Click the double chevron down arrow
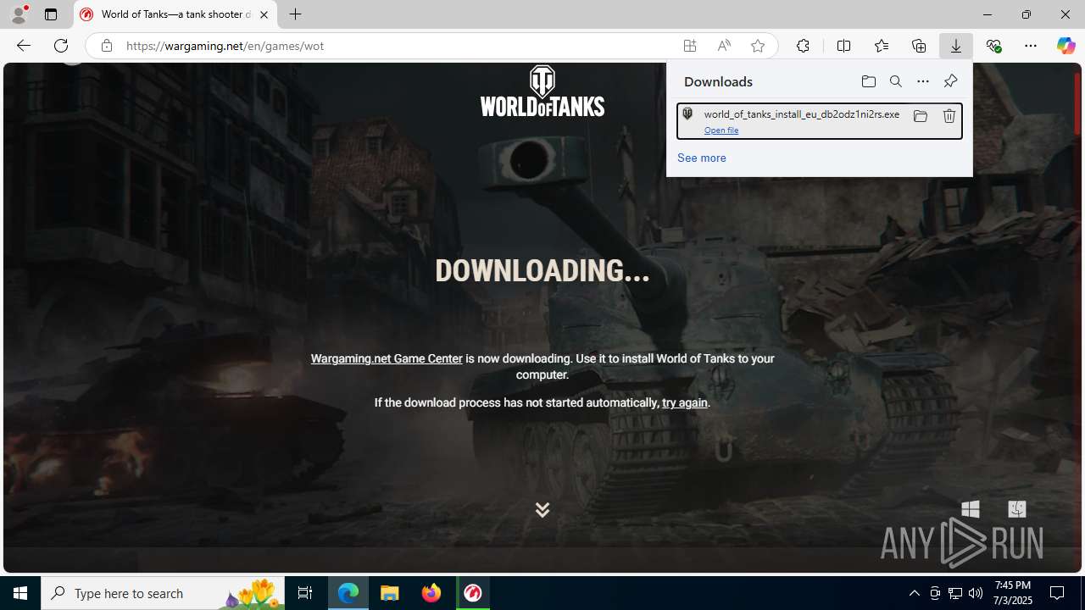The image size is (1085, 610). coord(542,509)
